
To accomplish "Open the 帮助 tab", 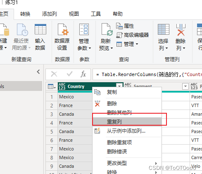I will click(x=118, y=14).
